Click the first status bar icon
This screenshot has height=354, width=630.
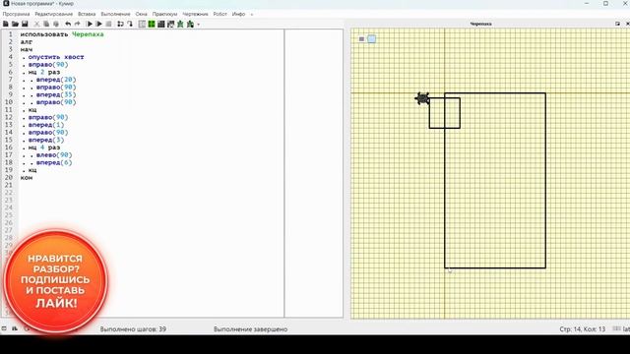point(4,328)
